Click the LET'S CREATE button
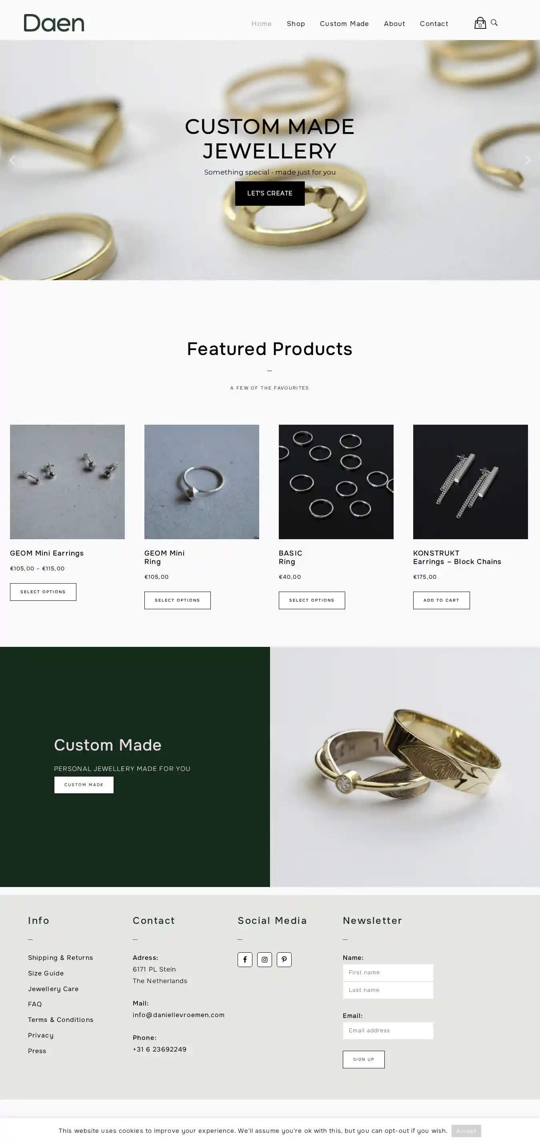The width and height of the screenshot is (540, 1142). (x=270, y=193)
